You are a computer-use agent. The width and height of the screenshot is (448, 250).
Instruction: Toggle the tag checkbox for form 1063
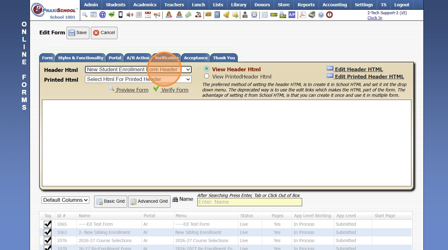click(x=48, y=232)
